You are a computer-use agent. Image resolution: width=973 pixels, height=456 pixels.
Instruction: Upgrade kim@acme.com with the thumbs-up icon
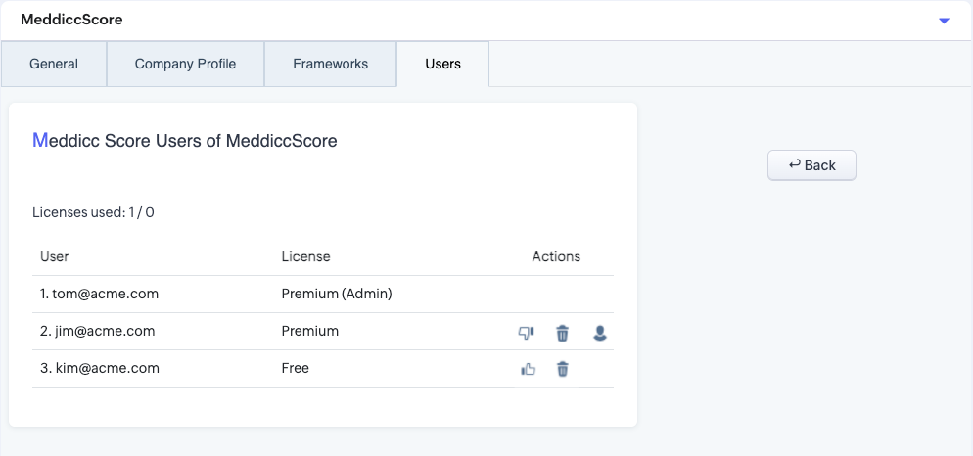(x=529, y=369)
